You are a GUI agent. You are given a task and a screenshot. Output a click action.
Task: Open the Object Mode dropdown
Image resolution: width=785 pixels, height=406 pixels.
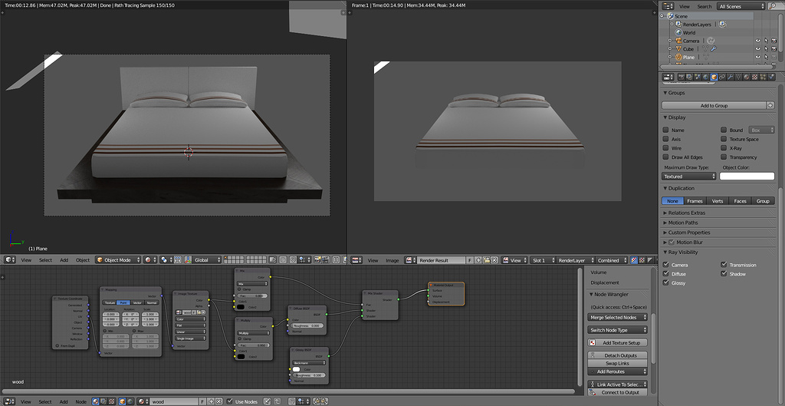point(119,260)
